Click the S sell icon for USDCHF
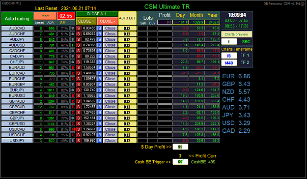This screenshot has height=179, width=307. click(79, 135)
